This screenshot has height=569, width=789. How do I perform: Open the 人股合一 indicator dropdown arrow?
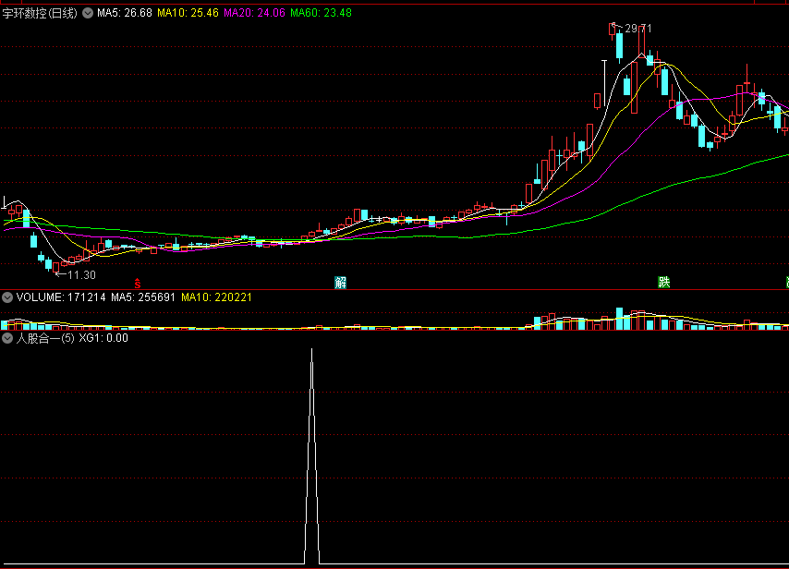[7, 338]
